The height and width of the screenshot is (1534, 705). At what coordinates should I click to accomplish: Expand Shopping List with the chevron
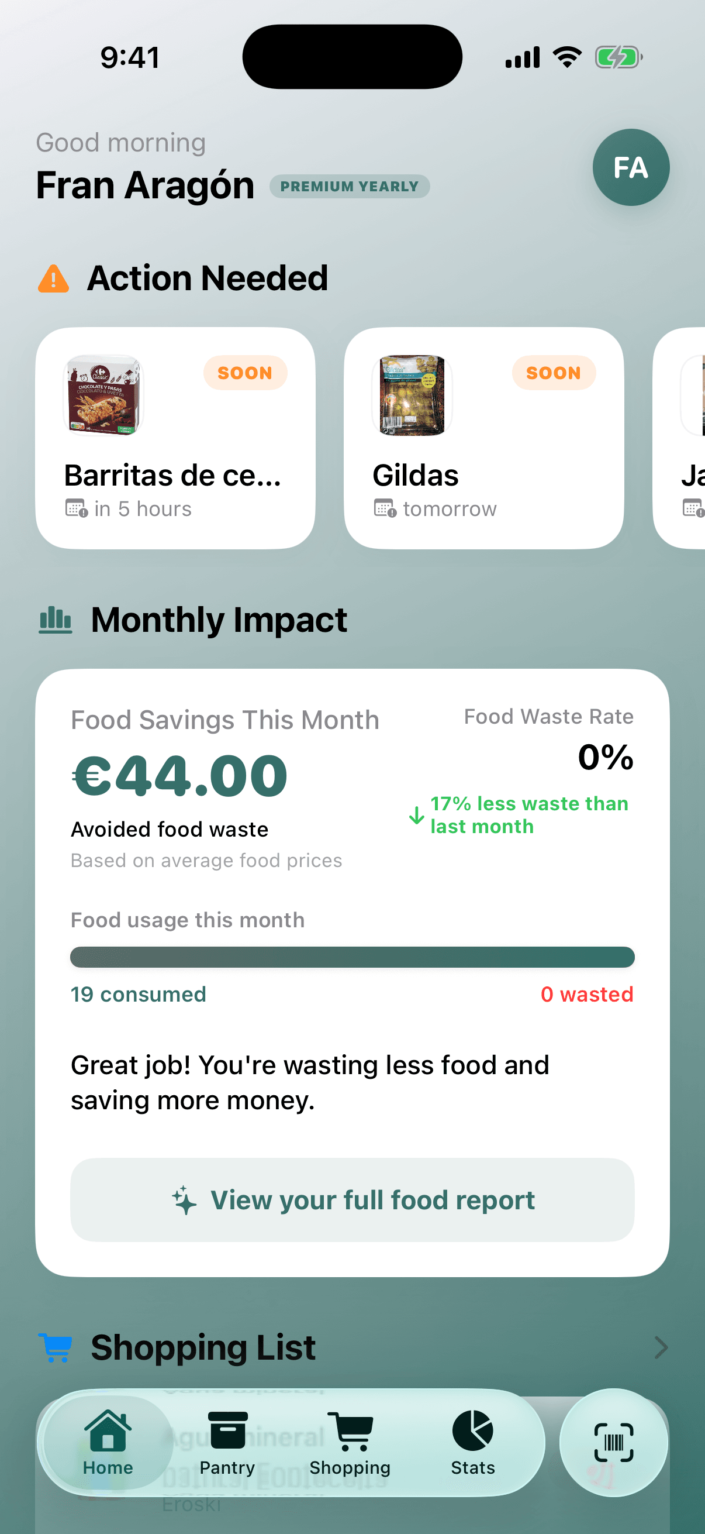[x=661, y=1347]
